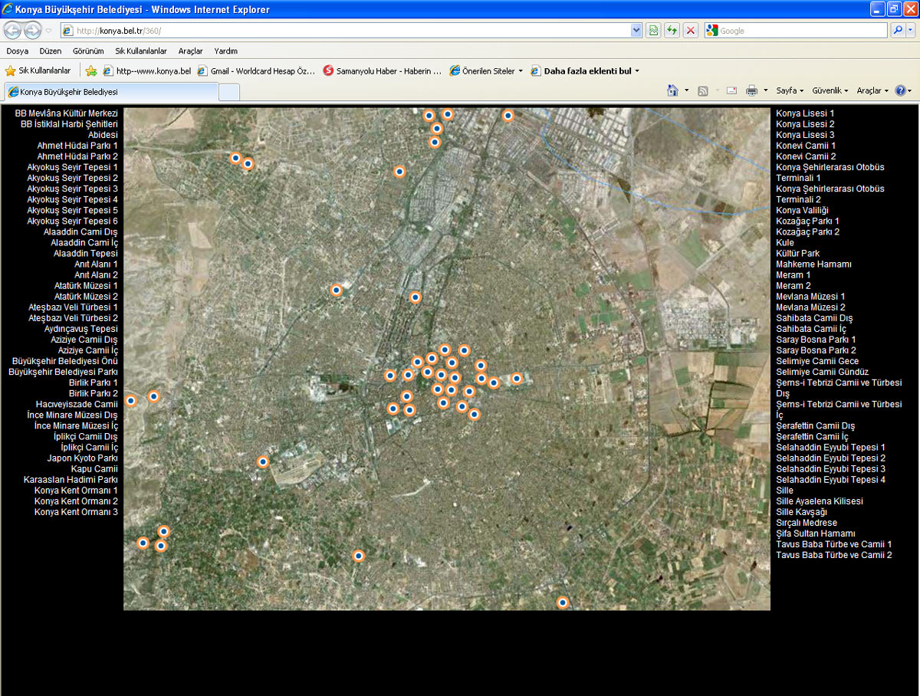The height and width of the screenshot is (696, 920).
Task: Click the search magnifier button
Action: tap(898, 31)
